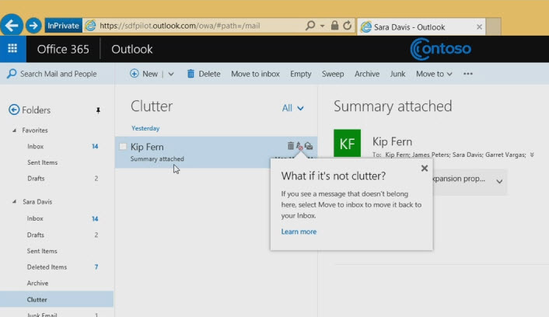Image resolution: width=549 pixels, height=317 pixels.
Task: Refresh the page with the reload icon
Action: tap(347, 25)
